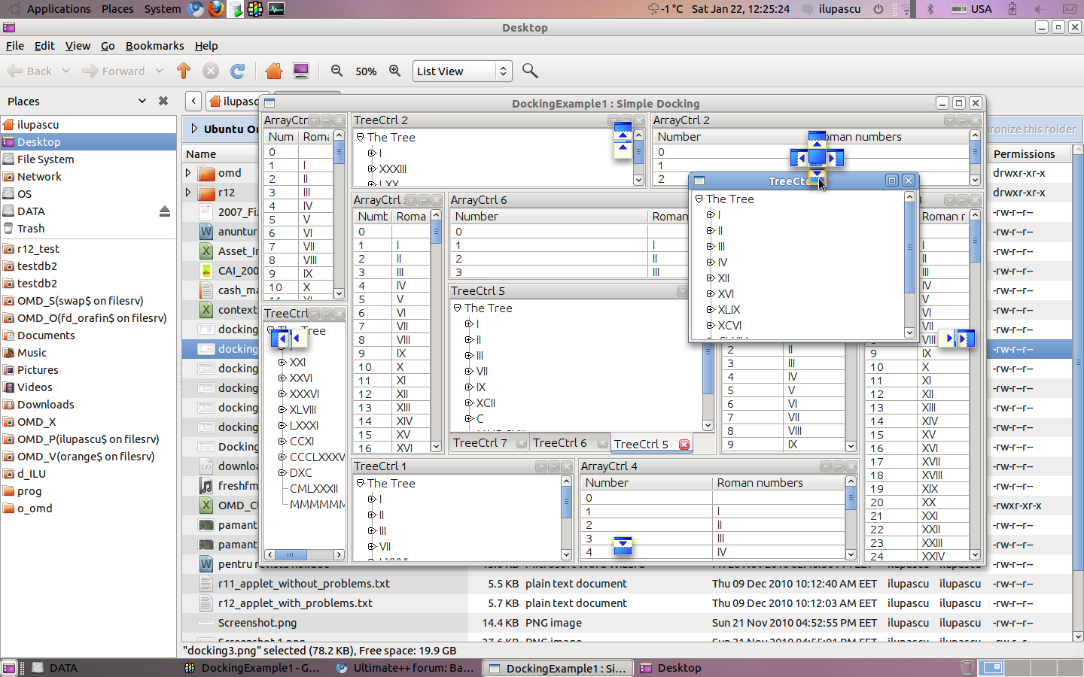Open Computer via the monitor toolbar icon
The height and width of the screenshot is (677, 1084).
tap(301, 71)
